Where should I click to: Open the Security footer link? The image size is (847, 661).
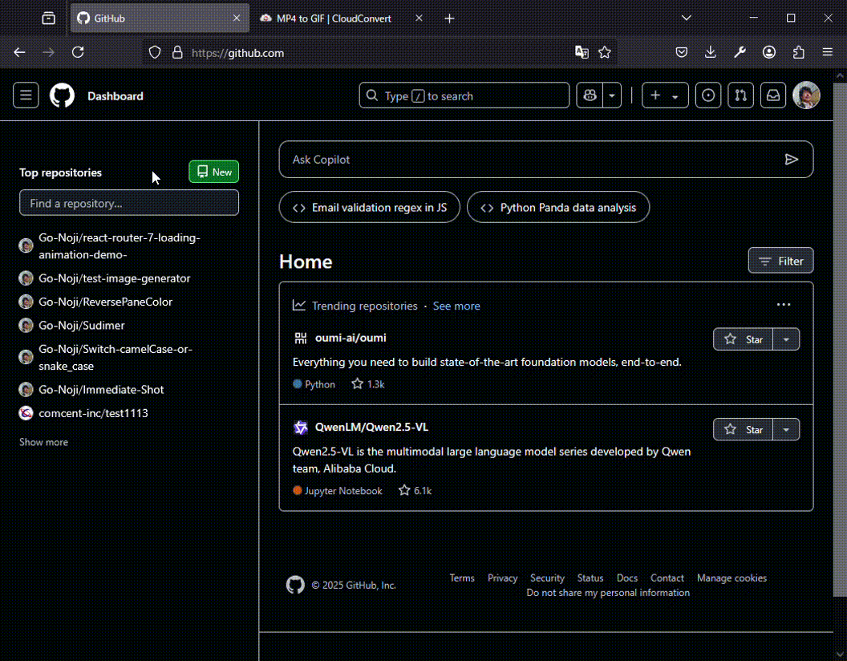tap(547, 578)
